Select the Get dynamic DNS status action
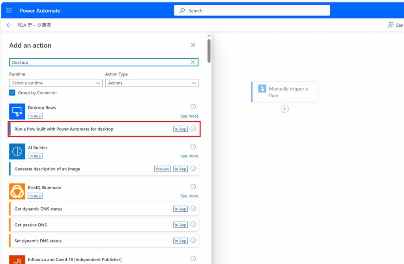 click(104, 209)
